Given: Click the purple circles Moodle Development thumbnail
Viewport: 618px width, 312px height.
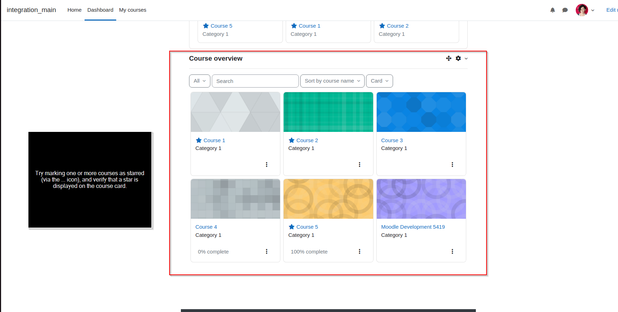Looking at the screenshot, I should point(421,199).
